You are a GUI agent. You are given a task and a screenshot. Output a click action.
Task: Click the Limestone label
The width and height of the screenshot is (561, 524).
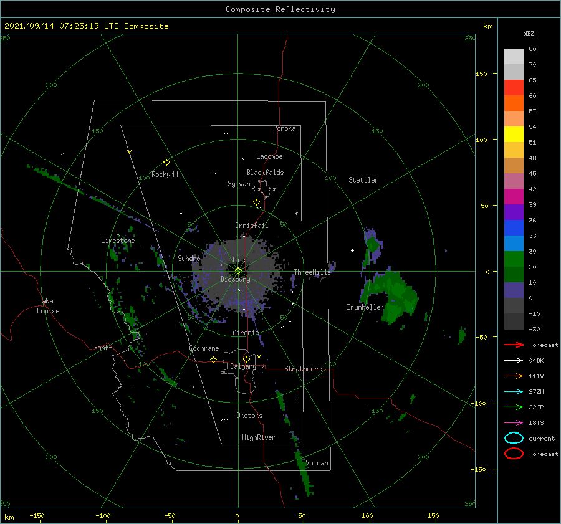[x=118, y=241]
